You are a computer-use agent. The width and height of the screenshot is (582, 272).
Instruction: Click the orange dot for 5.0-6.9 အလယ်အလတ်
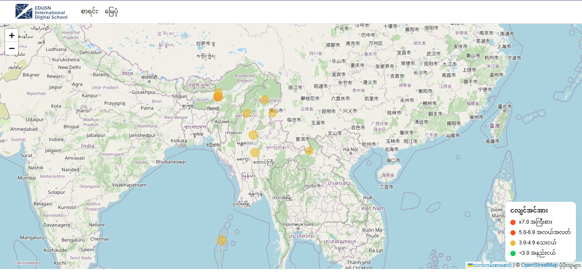coord(513,232)
